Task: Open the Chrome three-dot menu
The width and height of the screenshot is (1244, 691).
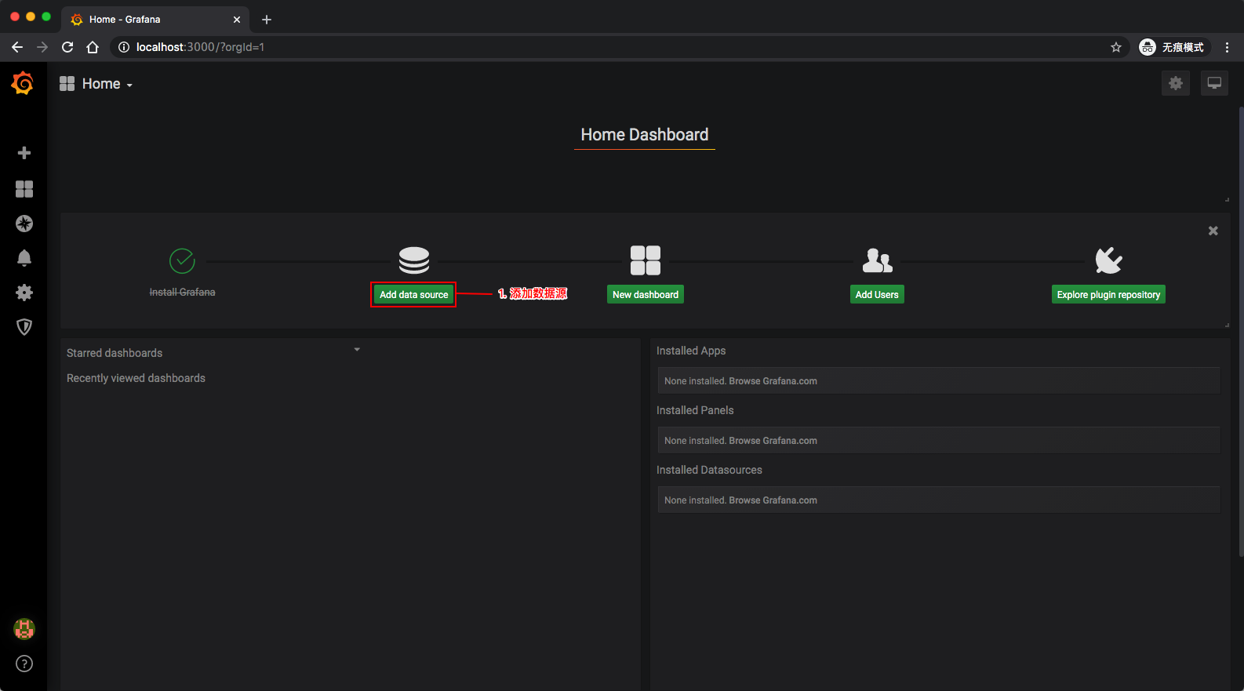Action: [x=1228, y=47]
